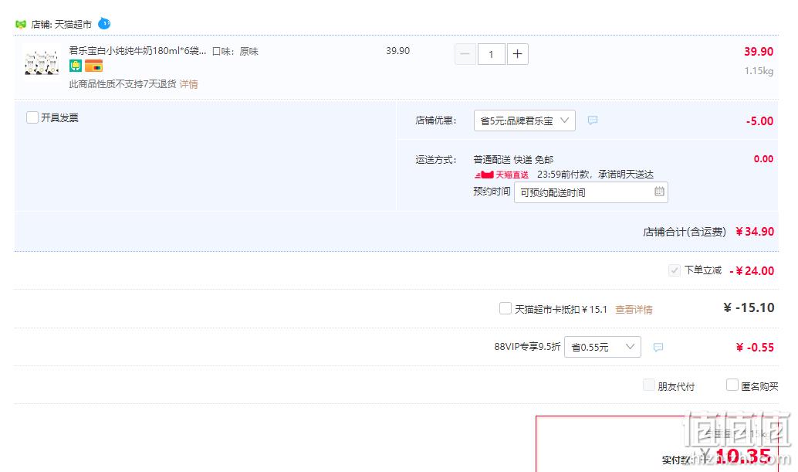798x472 pixels.
Task: Open the 可预约配送时间 delivery time picker
Action: point(591,192)
